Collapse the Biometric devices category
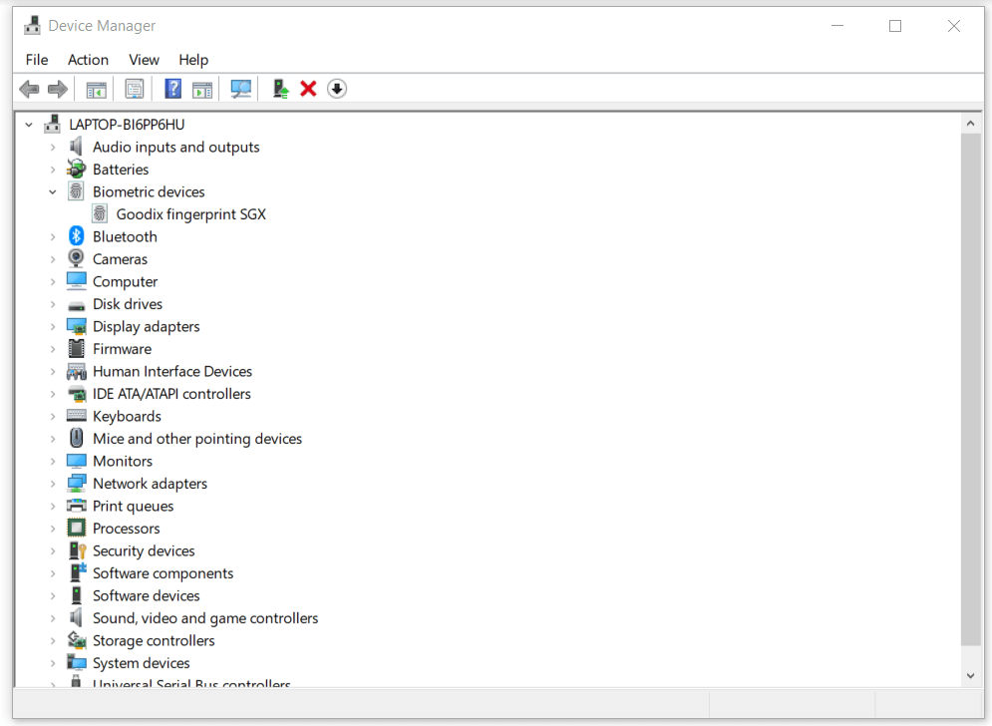 click(53, 191)
